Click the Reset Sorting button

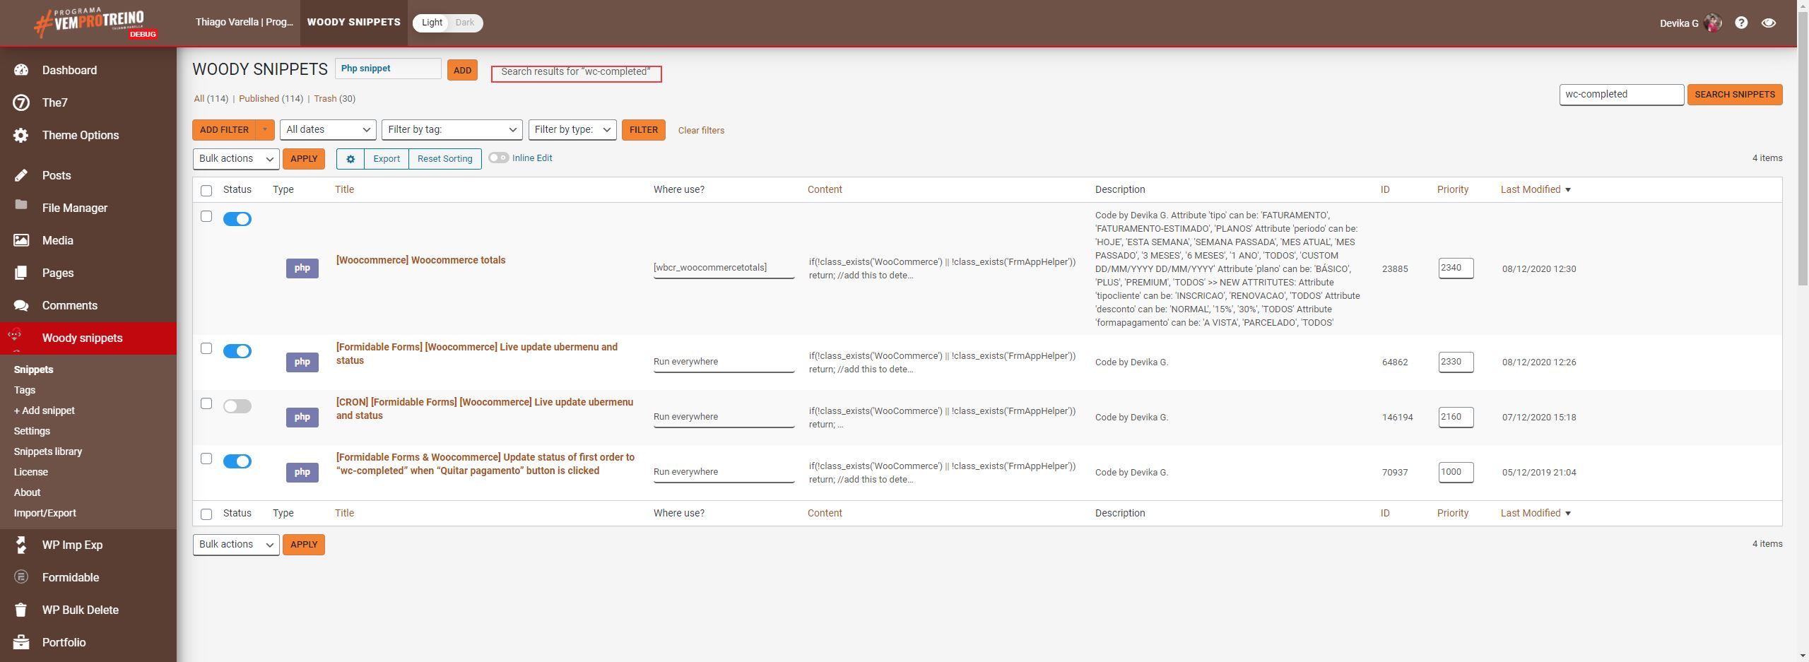[x=445, y=159]
